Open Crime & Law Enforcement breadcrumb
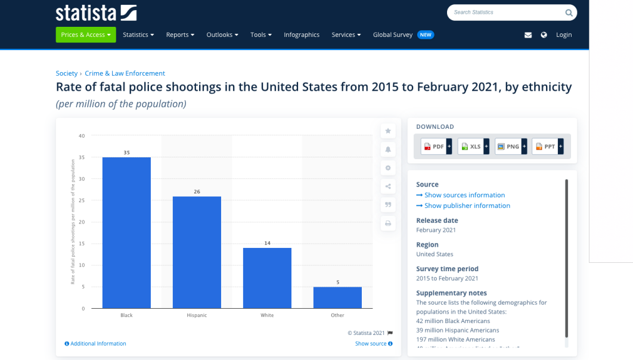633x360 pixels. [x=125, y=73]
